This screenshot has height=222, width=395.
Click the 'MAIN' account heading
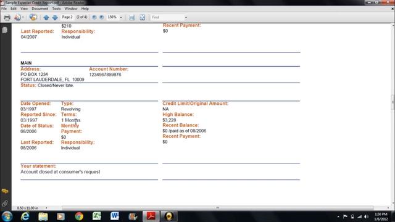(26, 63)
